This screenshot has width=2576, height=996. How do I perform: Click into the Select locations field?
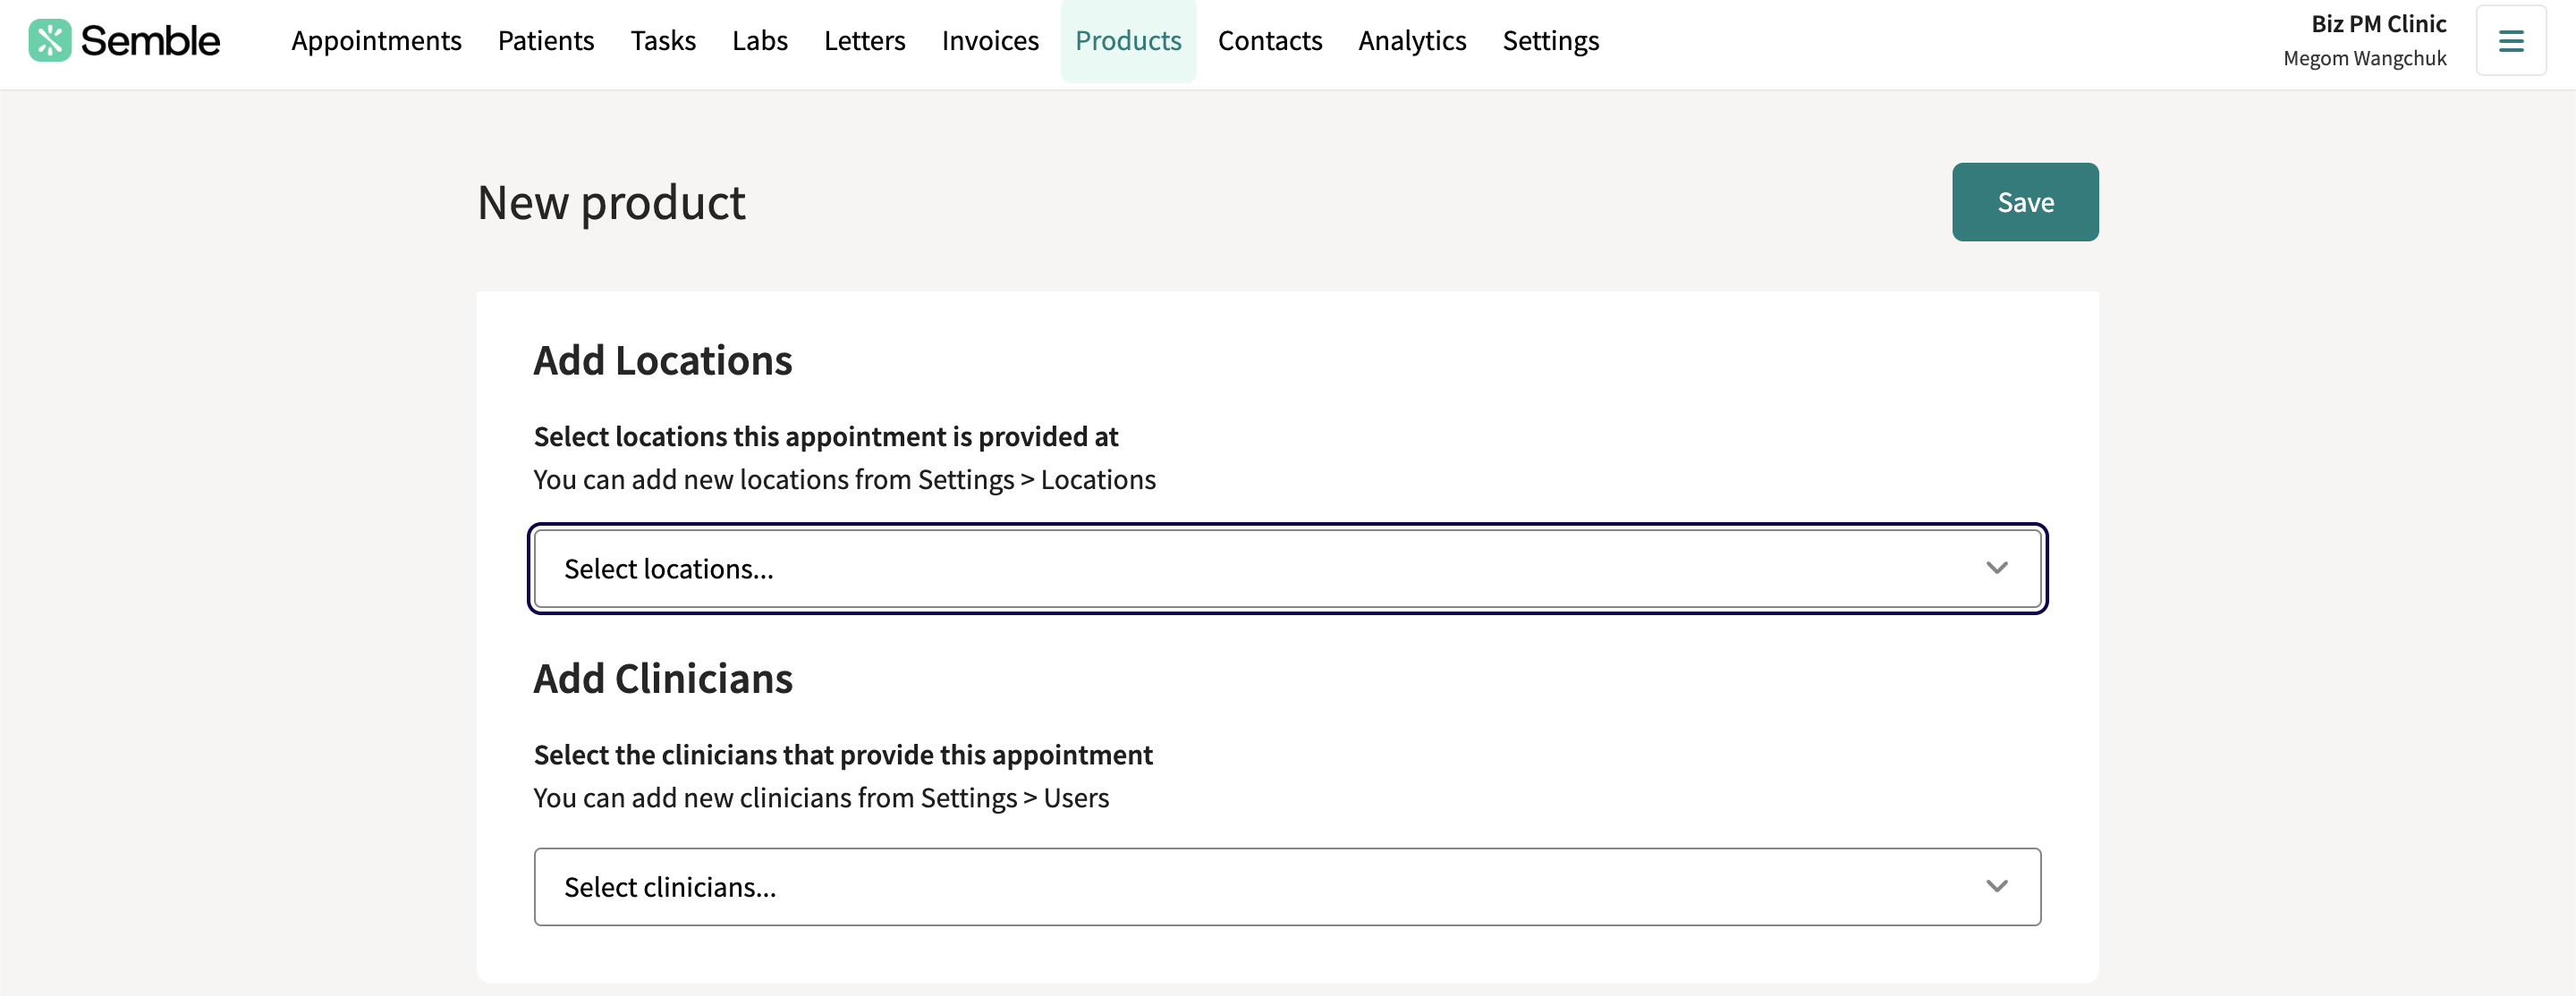[1287, 568]
